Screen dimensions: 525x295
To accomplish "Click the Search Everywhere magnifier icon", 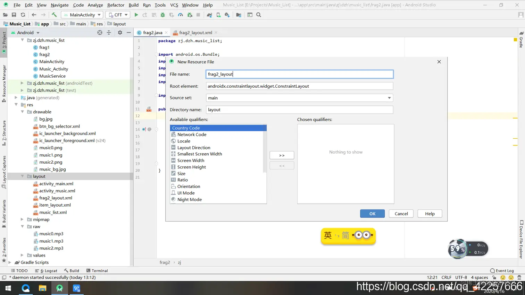I will pos(259,15).
